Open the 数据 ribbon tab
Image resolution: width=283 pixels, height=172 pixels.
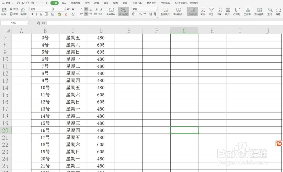tap(96, 3)
